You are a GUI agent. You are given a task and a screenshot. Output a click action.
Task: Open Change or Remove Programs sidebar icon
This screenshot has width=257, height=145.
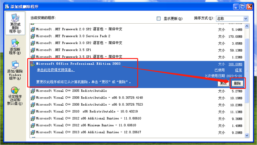pyautogui.click(x=15, y=23)
